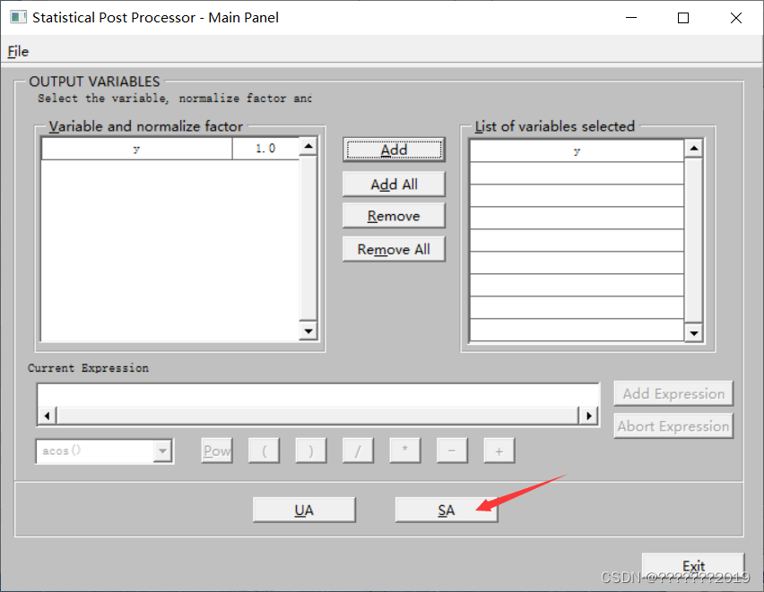This screenshot has height=592, width=764.
Task: Click left arrow of expression scrollbar
Action: pos(48,416)
